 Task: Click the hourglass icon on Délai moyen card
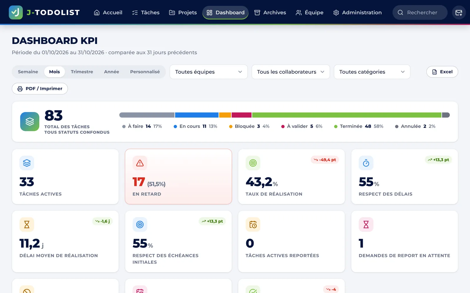point(27,224)
